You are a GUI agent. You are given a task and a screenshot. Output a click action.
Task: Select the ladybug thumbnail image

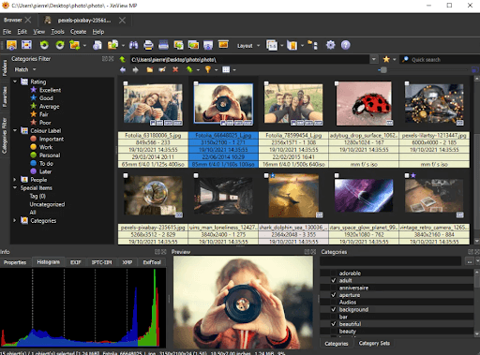click(x=364, y=104)
